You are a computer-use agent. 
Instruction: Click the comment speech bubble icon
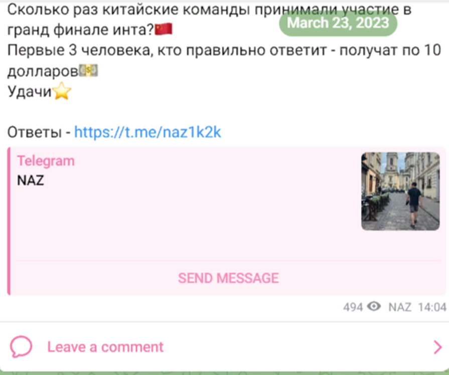coord(21,346)
